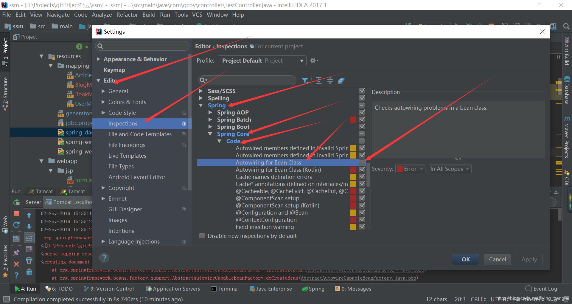Open the Spring tool window
Screen dimensions: 572x304
313,289
